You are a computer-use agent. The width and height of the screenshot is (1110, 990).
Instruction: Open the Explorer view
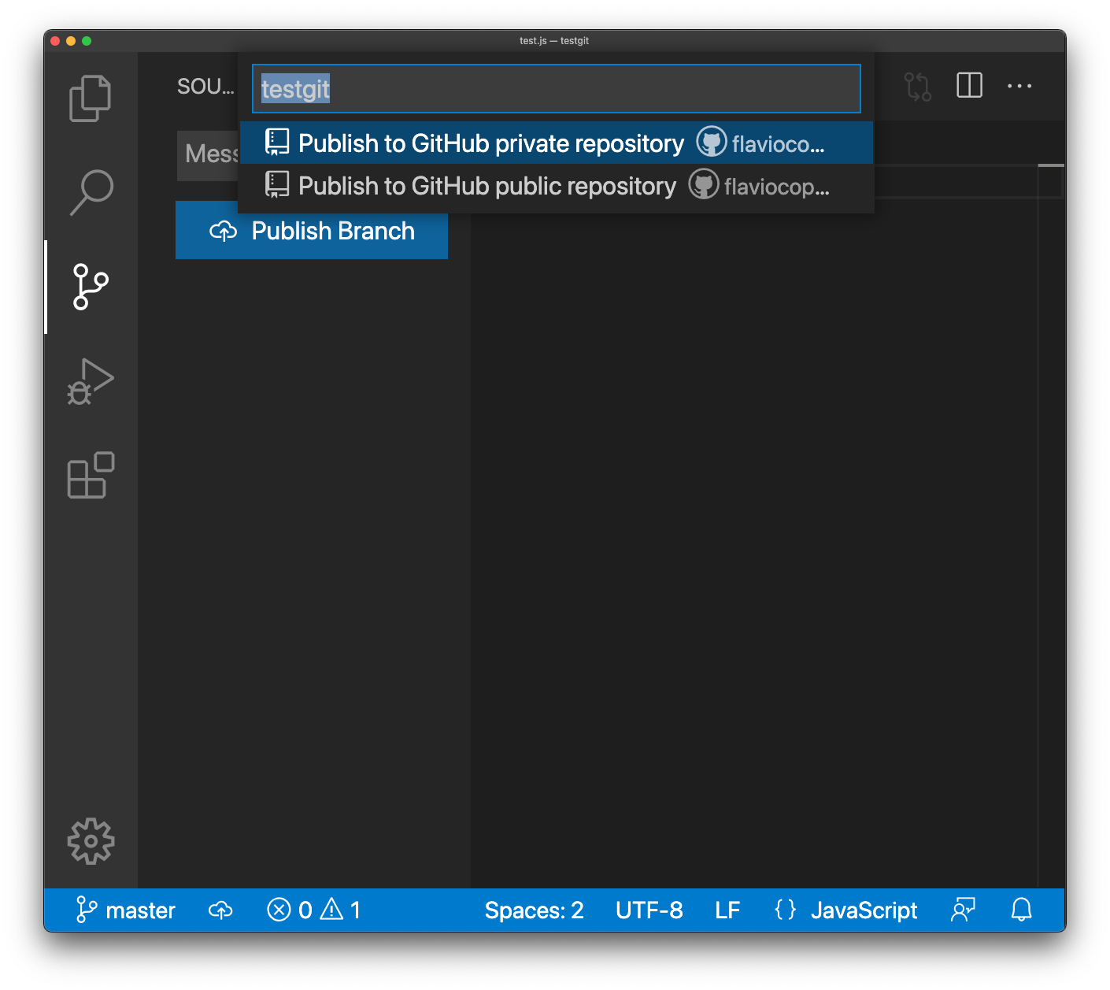point(90,98)
